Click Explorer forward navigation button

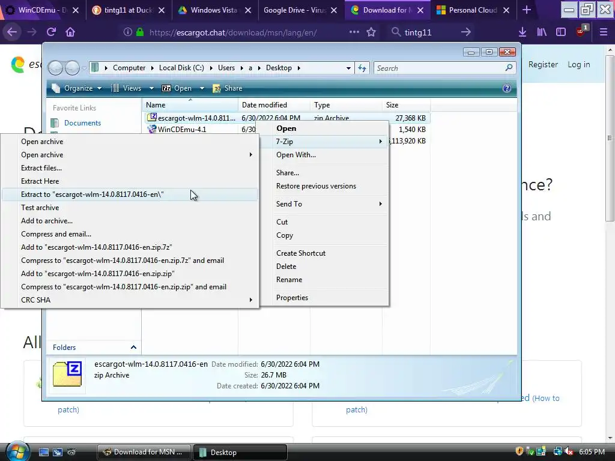pos(72,68)
